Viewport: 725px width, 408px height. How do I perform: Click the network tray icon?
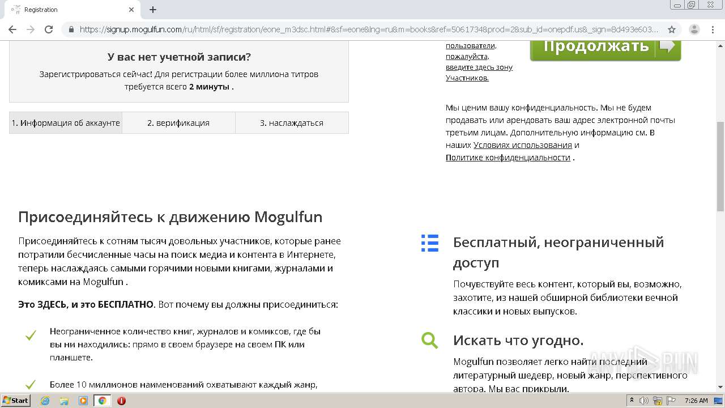click(x=658, y=401)
